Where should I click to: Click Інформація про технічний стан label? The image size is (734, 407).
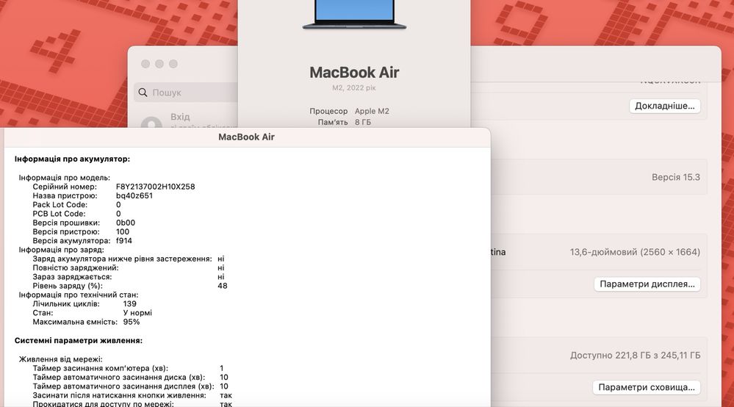coord(79,295)
